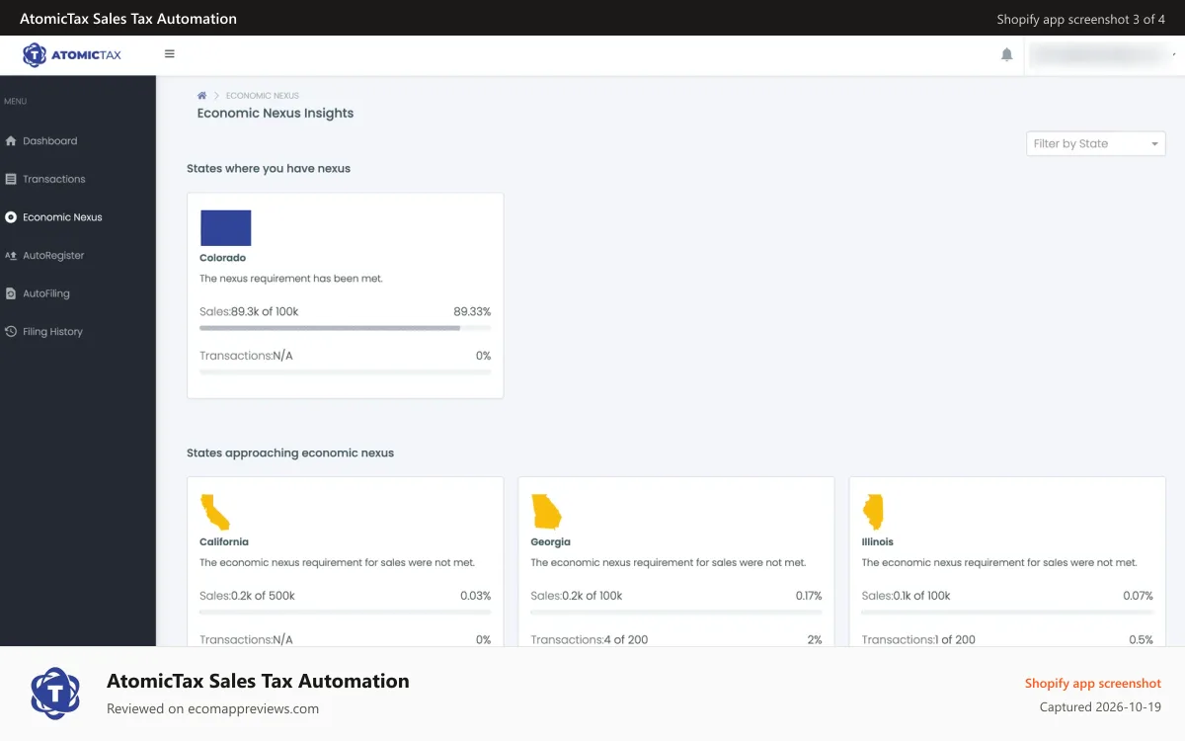Click the California state name
Image resolution: width=1185 pixels, height=741 pixels.
(224, 542)
